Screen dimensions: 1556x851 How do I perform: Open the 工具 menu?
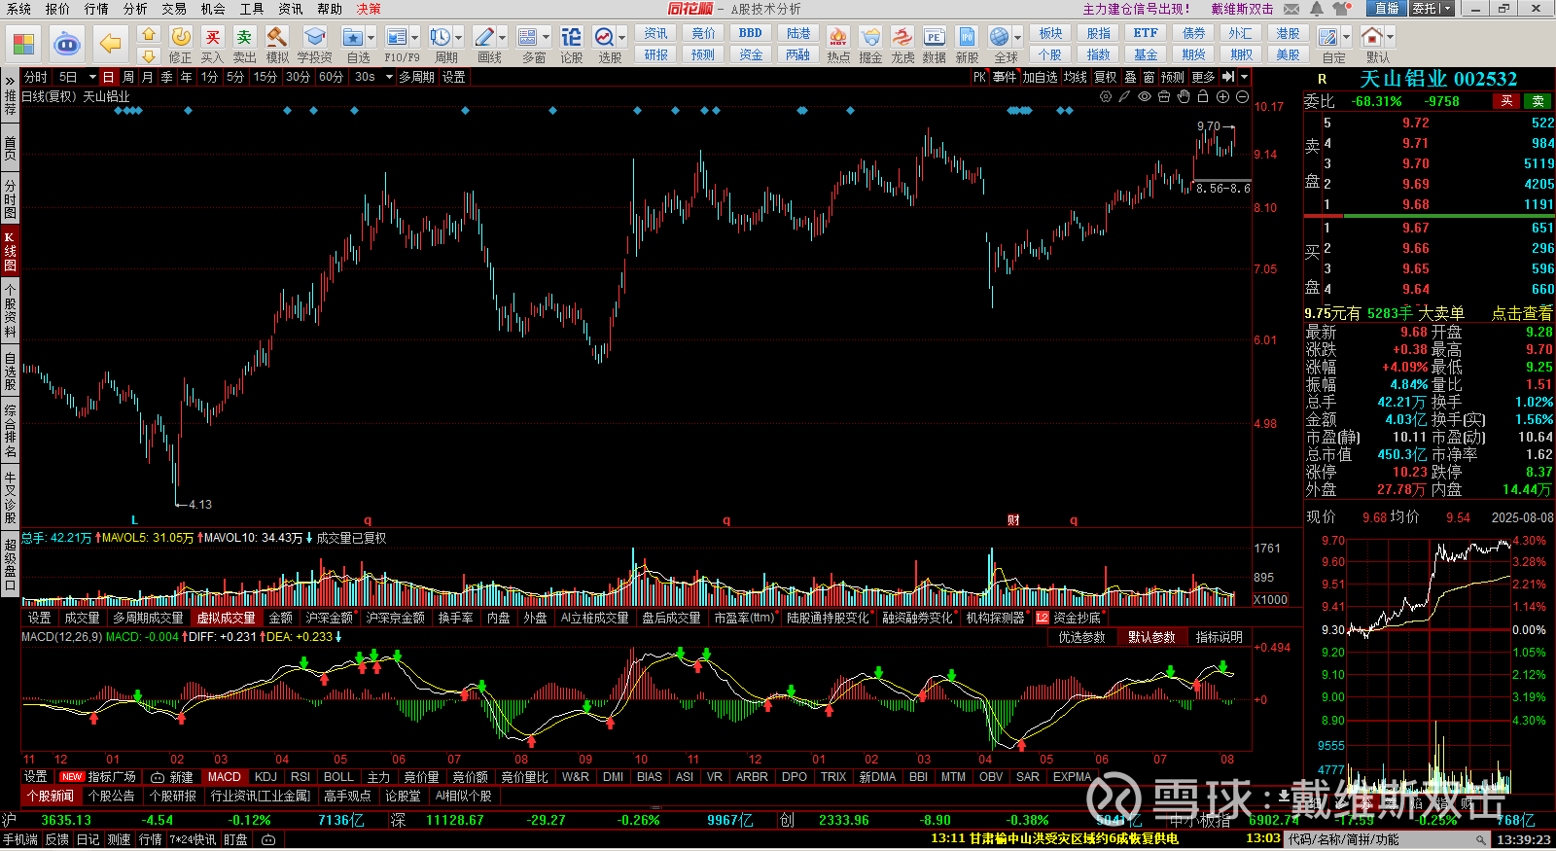coord(252,9)
